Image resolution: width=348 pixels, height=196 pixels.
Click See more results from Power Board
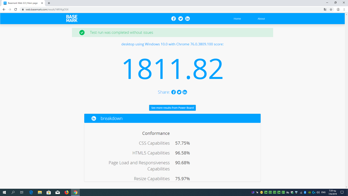point(172,108)
